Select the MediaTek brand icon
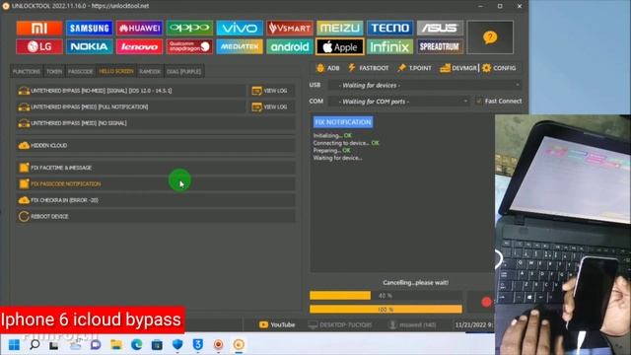Viewport: 631px width, 355px height. 240,46
